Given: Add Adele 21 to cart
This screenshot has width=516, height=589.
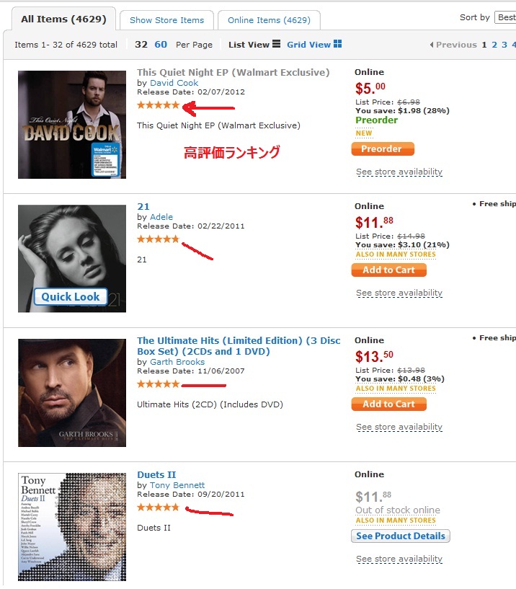Looking at the screenshot, I should (x=388, y=270).
